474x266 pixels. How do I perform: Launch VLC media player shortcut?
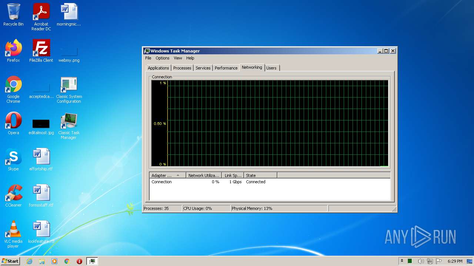coord(13,234)
